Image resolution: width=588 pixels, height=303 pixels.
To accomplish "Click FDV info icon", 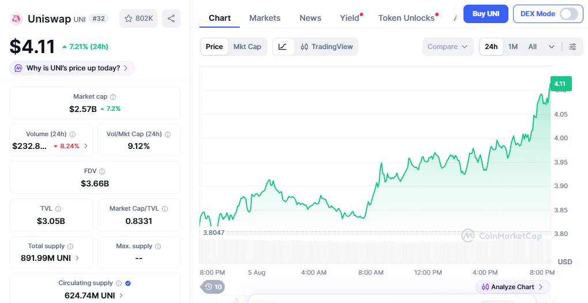I will pyautogui.click(x=102, y=171).
